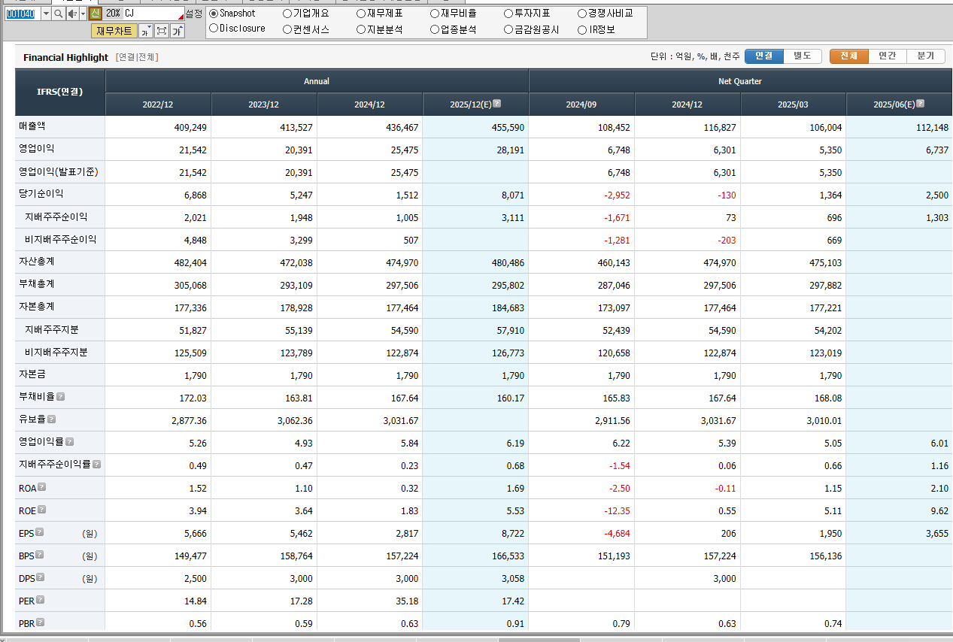Open the dropdown beside the speaker icon
This screenshot has width=953, height=642.
[81, 14]
